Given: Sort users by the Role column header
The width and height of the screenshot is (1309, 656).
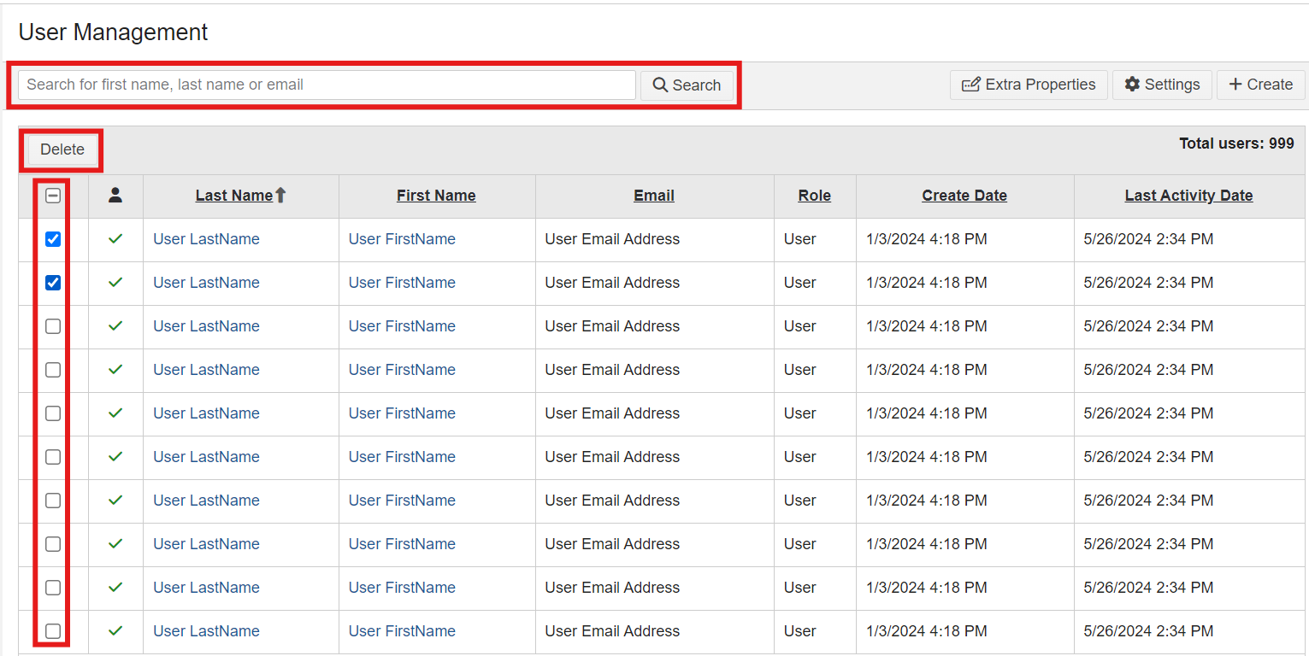Looking at the screenshot, I should (814, 195).
